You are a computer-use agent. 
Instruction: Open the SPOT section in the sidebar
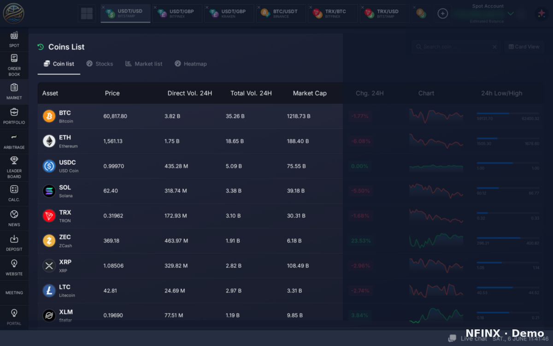(14, 39)
